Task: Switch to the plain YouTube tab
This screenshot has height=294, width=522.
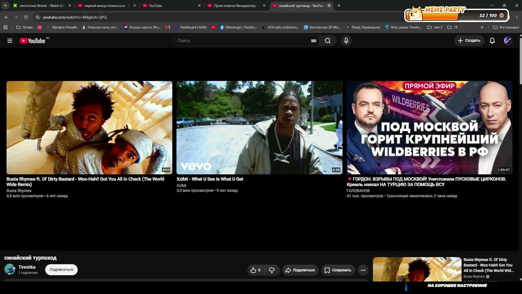Action: click(171, 6)
